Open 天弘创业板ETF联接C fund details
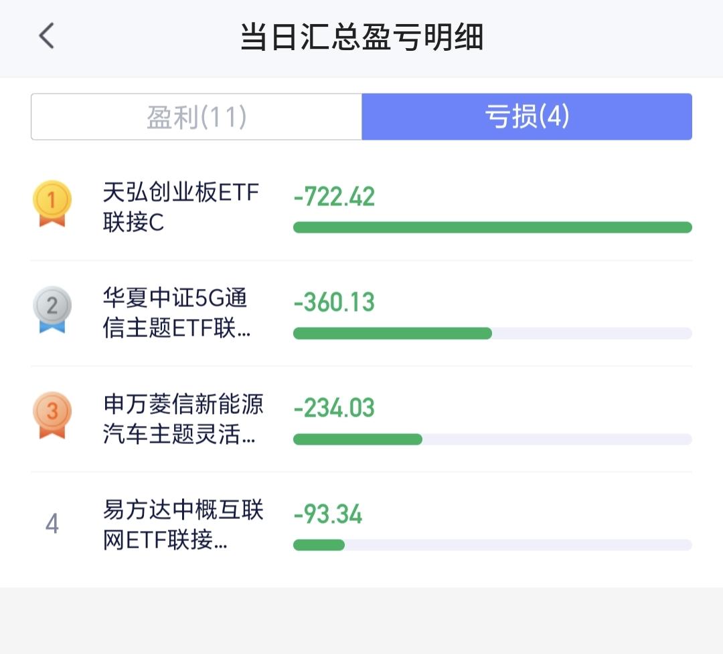The image size is (723, 654). pos(181,207)
